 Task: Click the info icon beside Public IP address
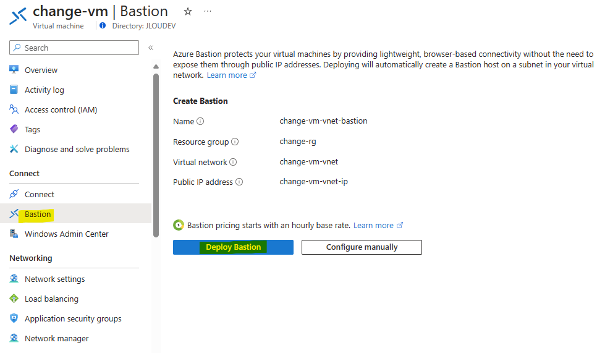[239, 182]
